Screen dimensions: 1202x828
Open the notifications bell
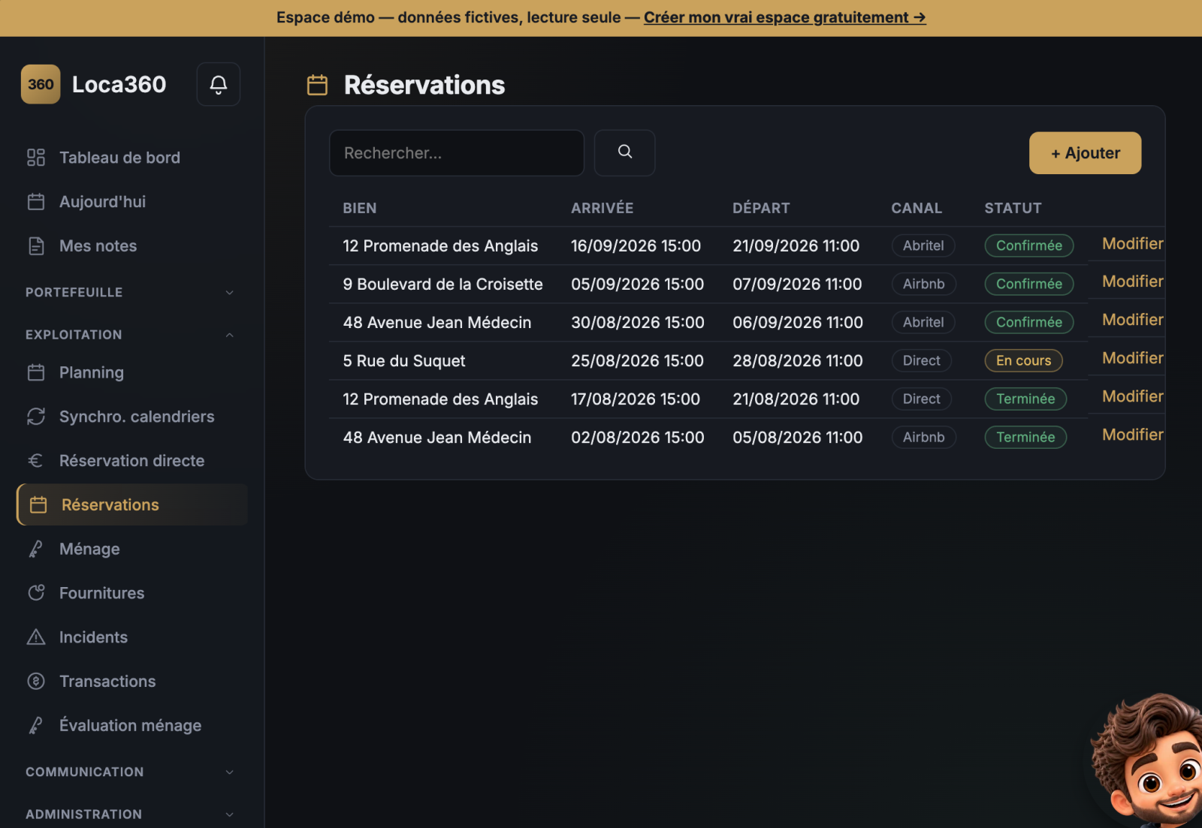coord(218,84)
